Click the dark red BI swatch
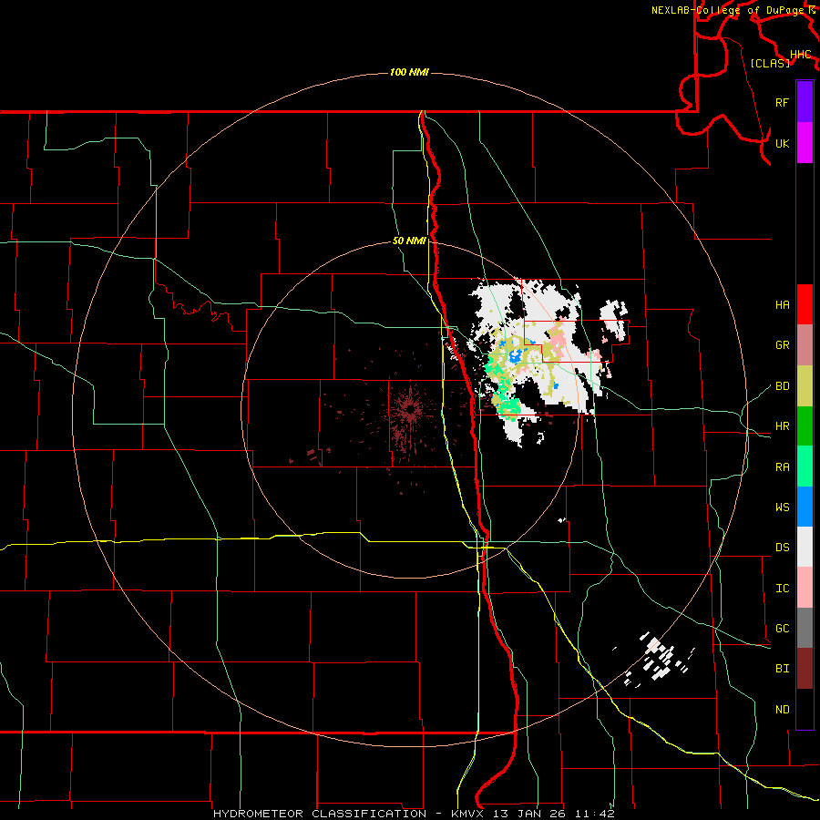The height and width of the screenshot is (820, 820). click(x=805, y=669)
